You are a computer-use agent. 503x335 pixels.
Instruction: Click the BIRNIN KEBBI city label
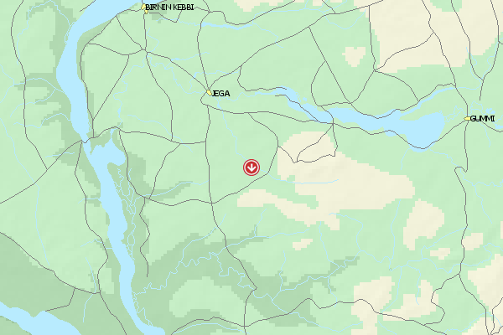tap(169, 7)
